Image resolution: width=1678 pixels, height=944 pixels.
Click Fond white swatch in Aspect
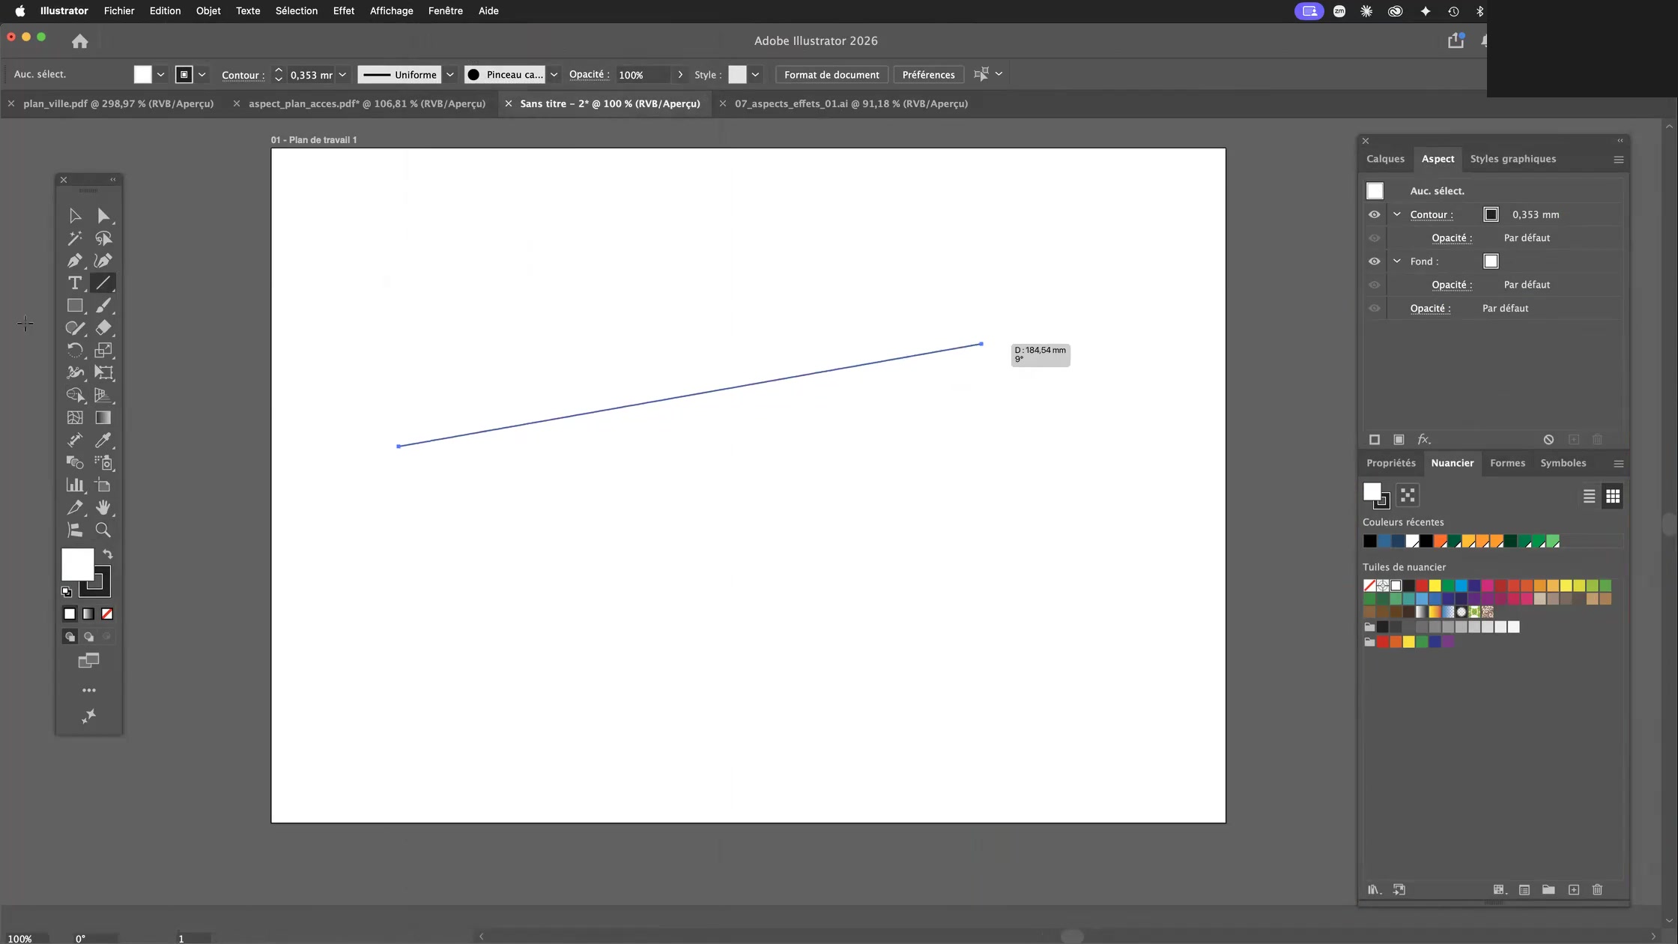click(x=1491, y=261)
